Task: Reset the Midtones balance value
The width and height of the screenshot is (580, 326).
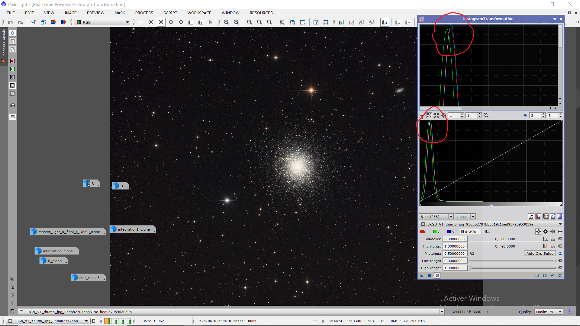Action: (472, 254)
